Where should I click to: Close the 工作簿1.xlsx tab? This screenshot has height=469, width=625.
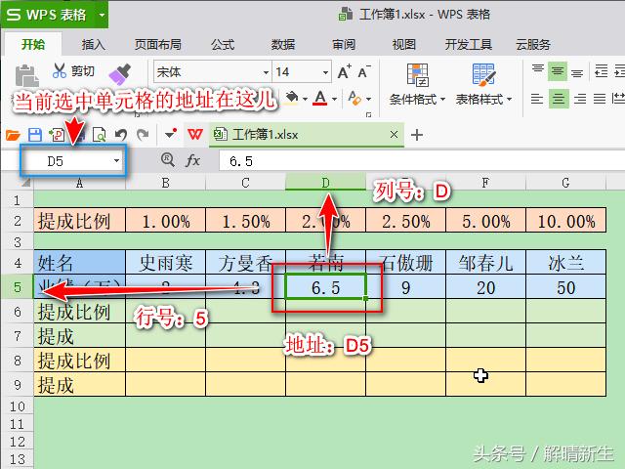coord(394,135)
